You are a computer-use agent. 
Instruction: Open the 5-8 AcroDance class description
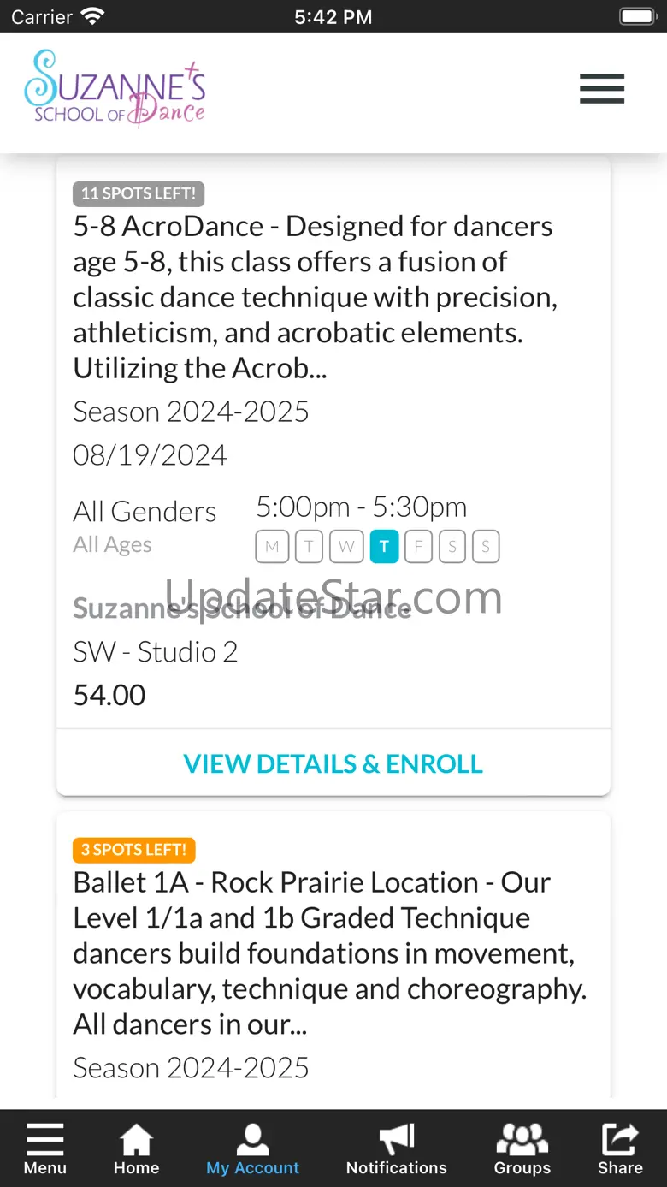pos(315,296)
